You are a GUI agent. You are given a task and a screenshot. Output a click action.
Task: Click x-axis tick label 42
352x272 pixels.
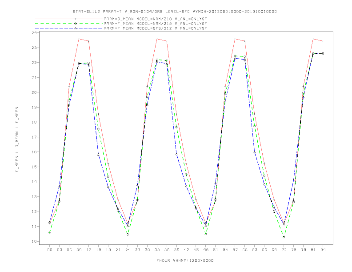[x=186, y=250]
